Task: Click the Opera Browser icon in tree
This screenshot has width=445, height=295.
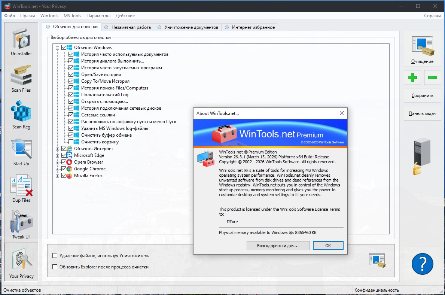Action: pyautogui.click(x=69, y=162)
